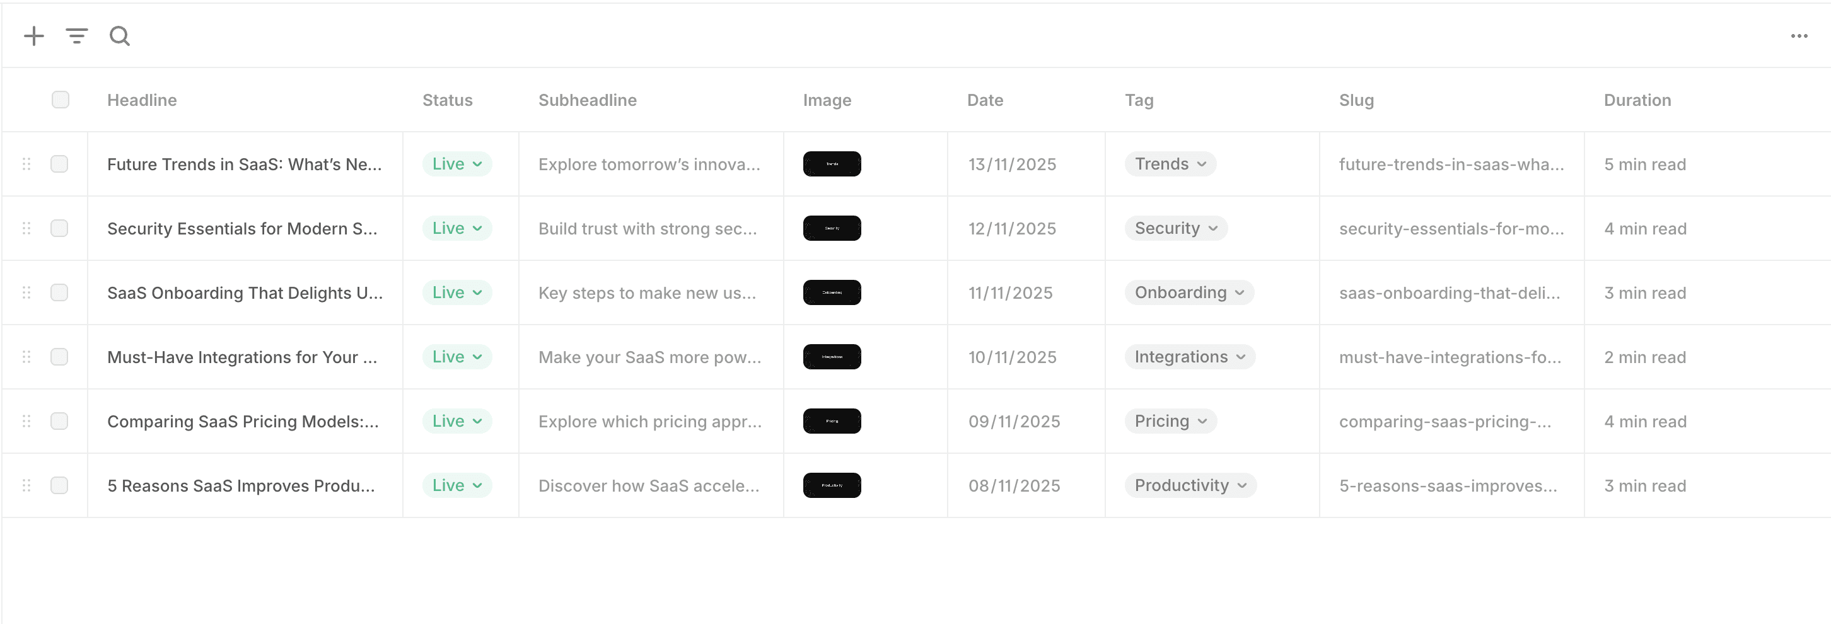Open the filter icon in toolbar
Image resolution: width=1831 pixels, height=624 pixels.
click(77, 35)
